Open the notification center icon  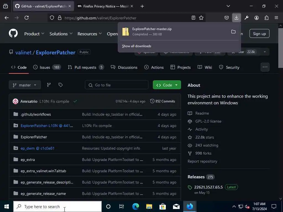274,206
